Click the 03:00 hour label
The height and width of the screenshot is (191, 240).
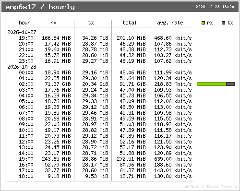tap(26, 90)
